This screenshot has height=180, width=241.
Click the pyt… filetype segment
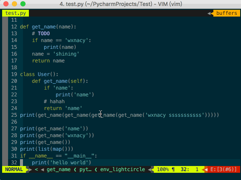point(85,169)
